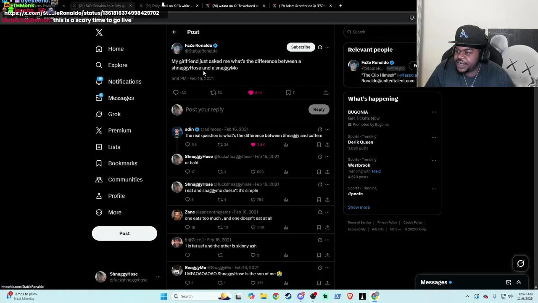
Task: Like Zane's reply with 1.4K likes
Action: click(x=257, y=227)
